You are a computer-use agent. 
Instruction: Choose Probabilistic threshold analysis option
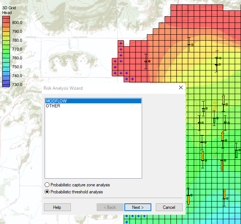(x=73, y=192)
